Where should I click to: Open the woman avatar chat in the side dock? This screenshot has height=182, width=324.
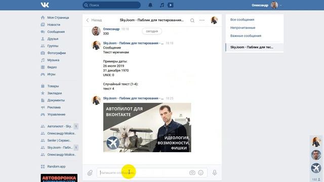tap(316, 142)
